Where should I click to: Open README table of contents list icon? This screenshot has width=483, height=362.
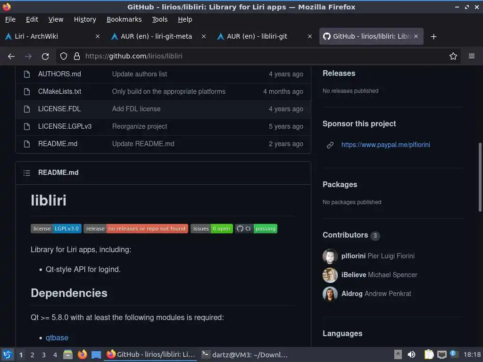[x=27, y=173]
